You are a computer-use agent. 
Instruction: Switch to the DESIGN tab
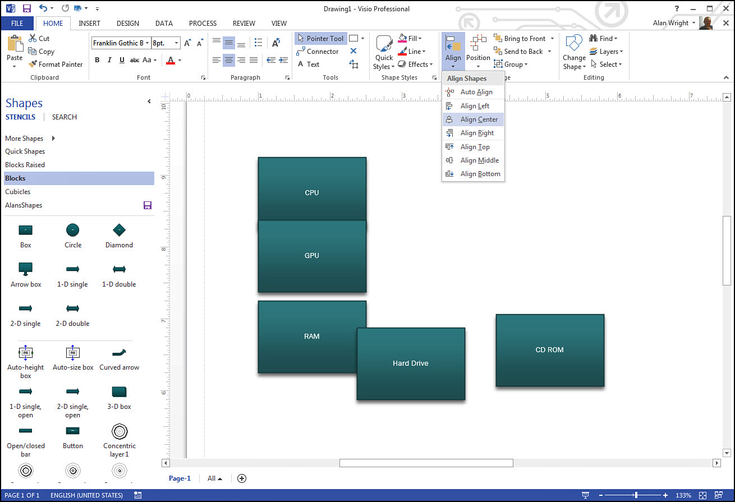point(128,24)
